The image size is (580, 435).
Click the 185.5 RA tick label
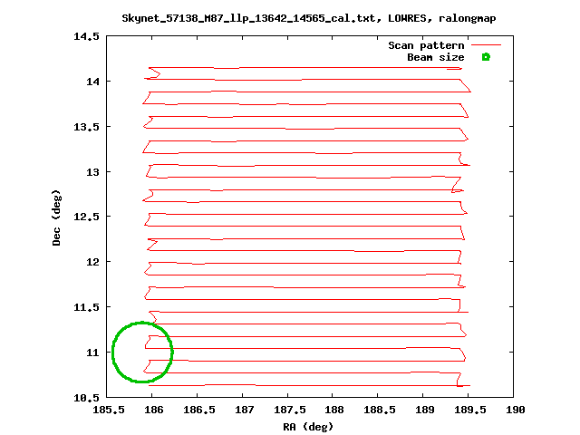coord(109,410)
